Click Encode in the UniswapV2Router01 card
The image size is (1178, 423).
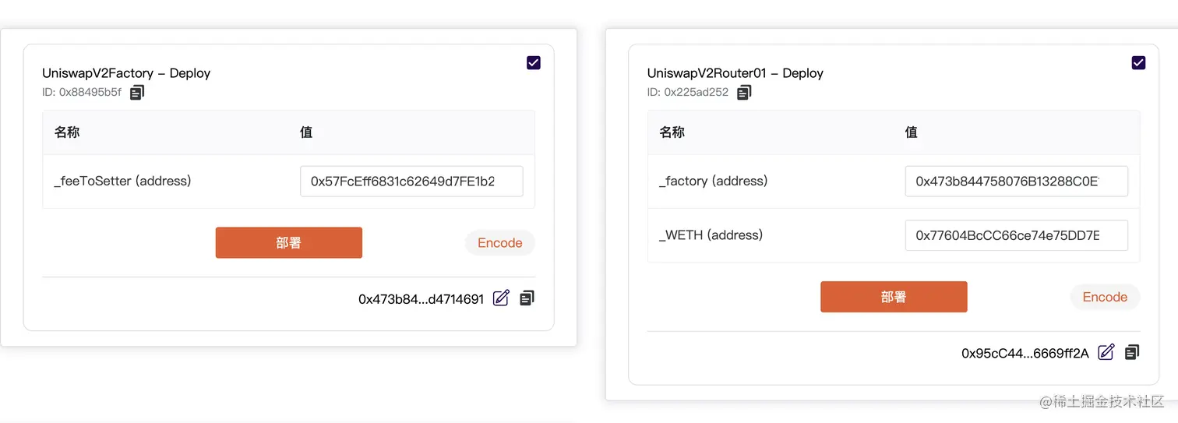tap(1105, 297)
